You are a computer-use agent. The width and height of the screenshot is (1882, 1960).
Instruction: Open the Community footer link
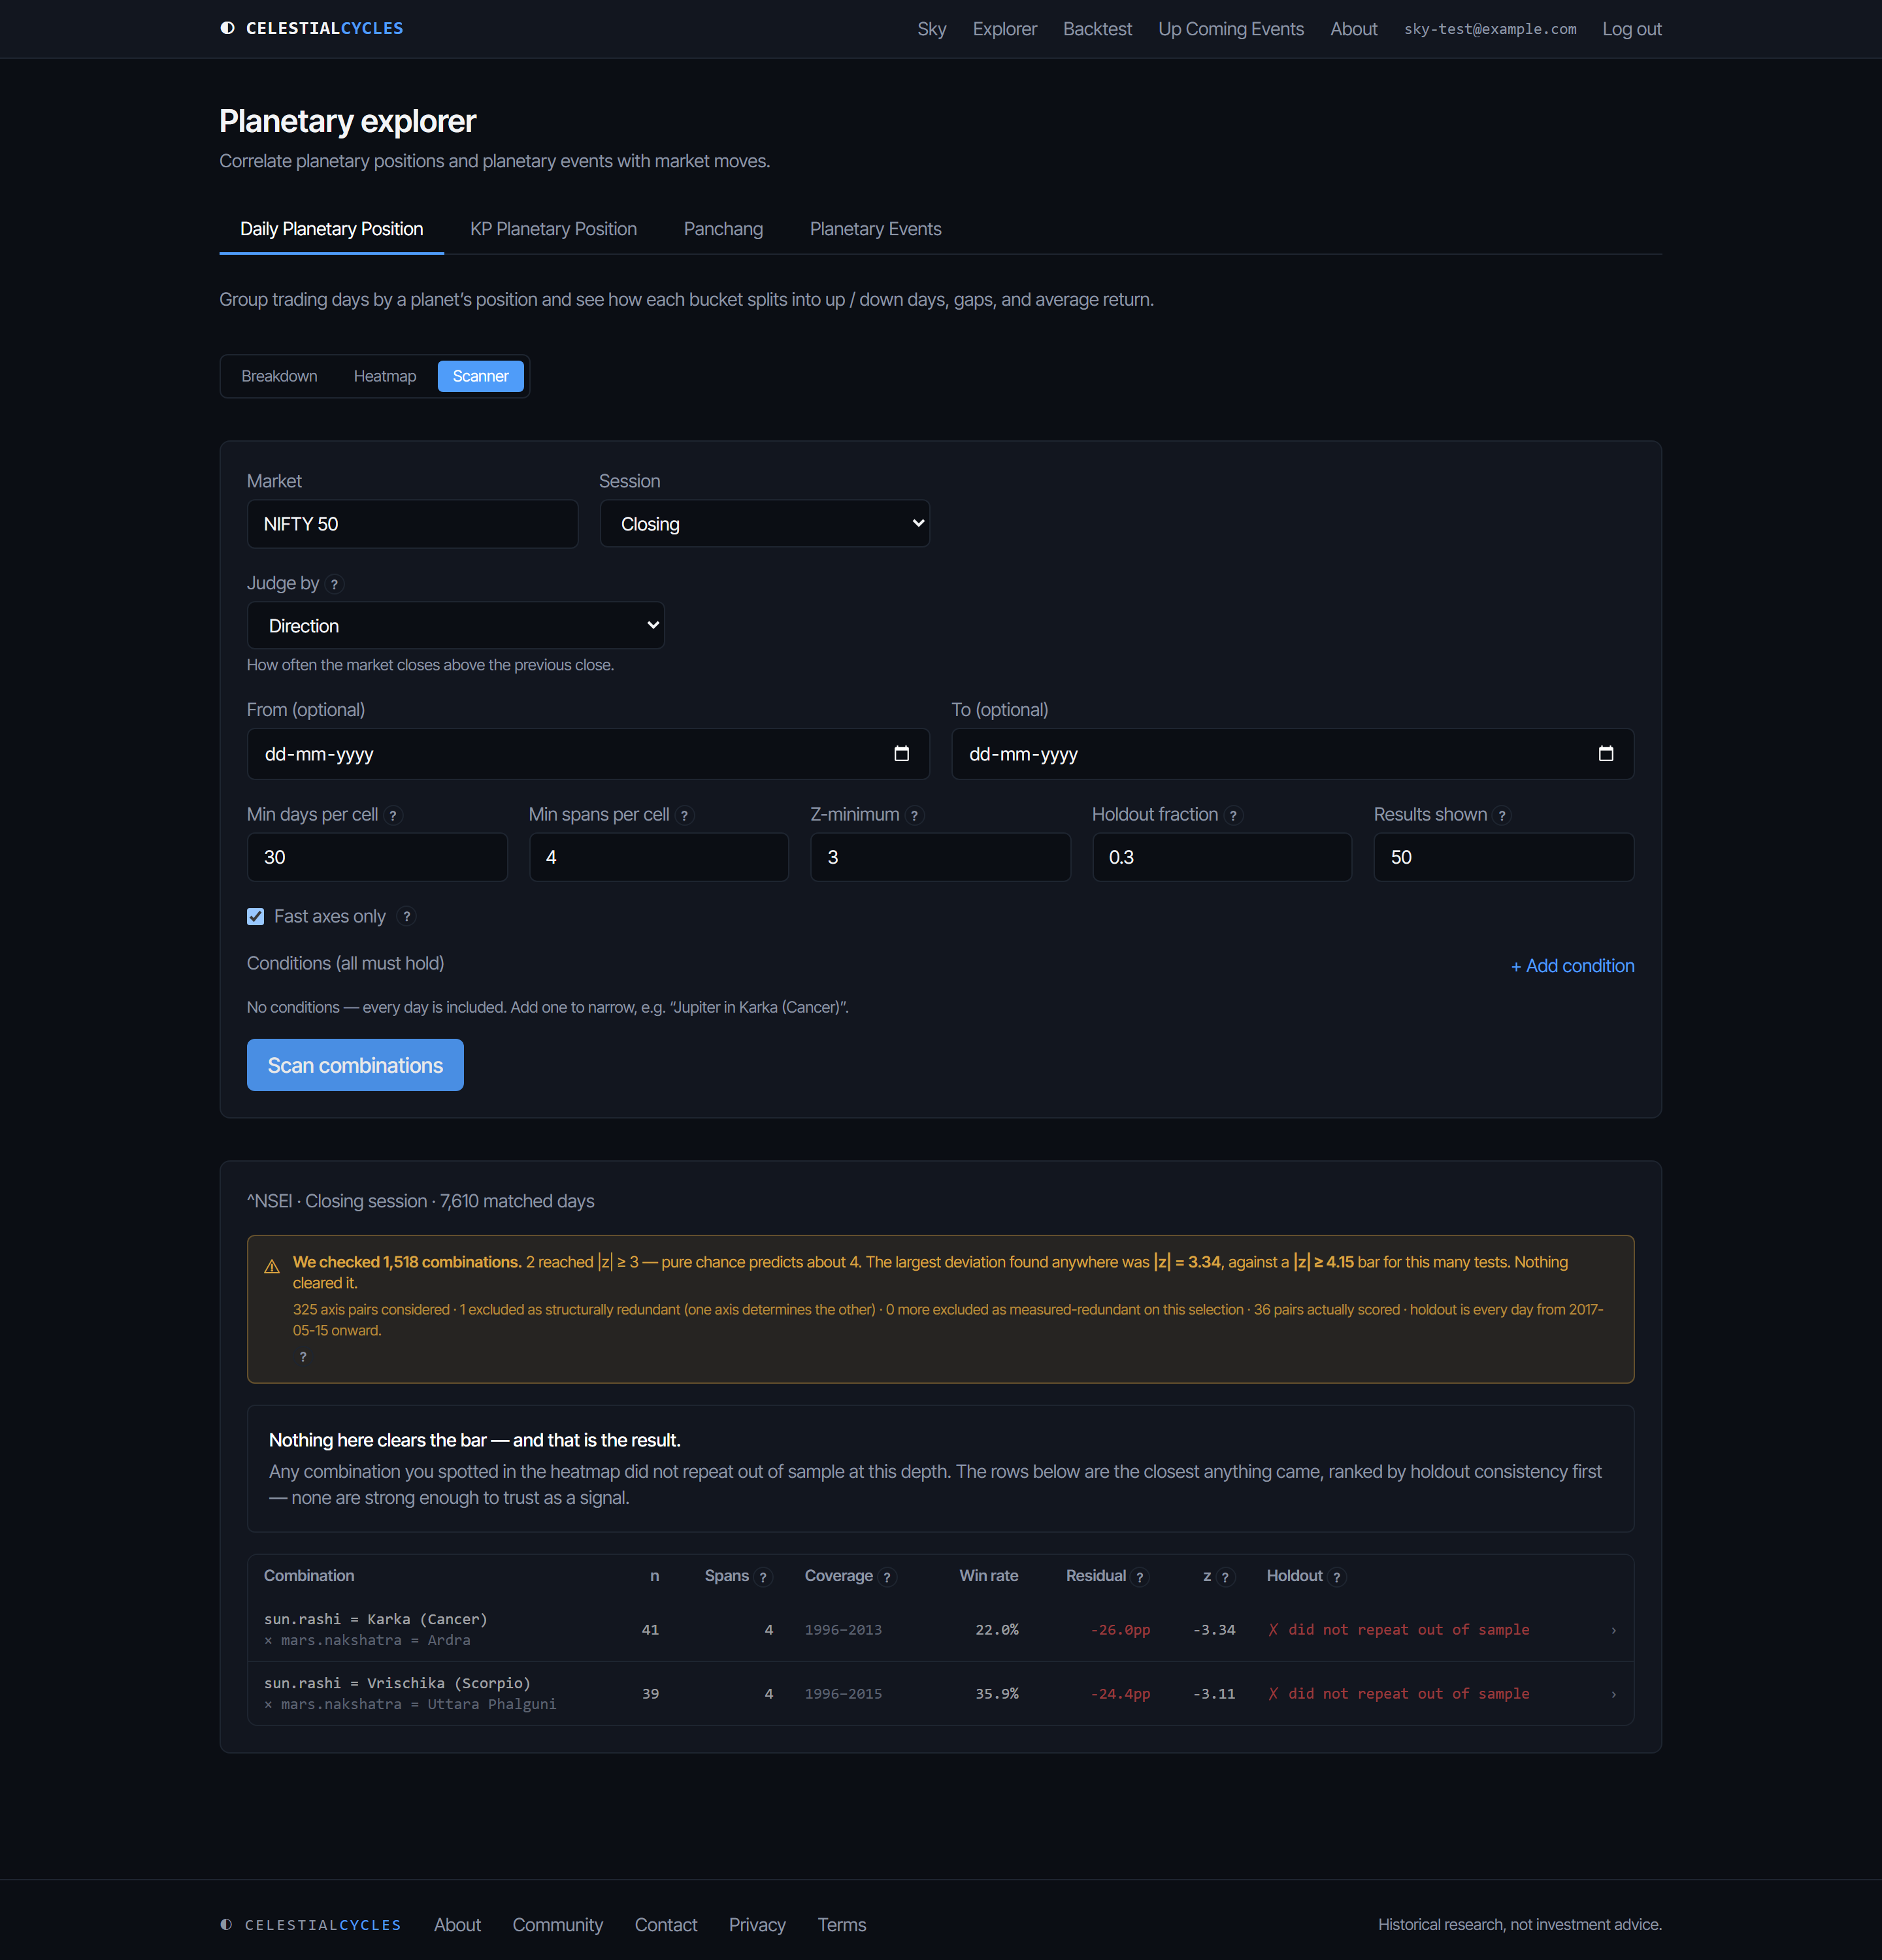[557, 1925]
